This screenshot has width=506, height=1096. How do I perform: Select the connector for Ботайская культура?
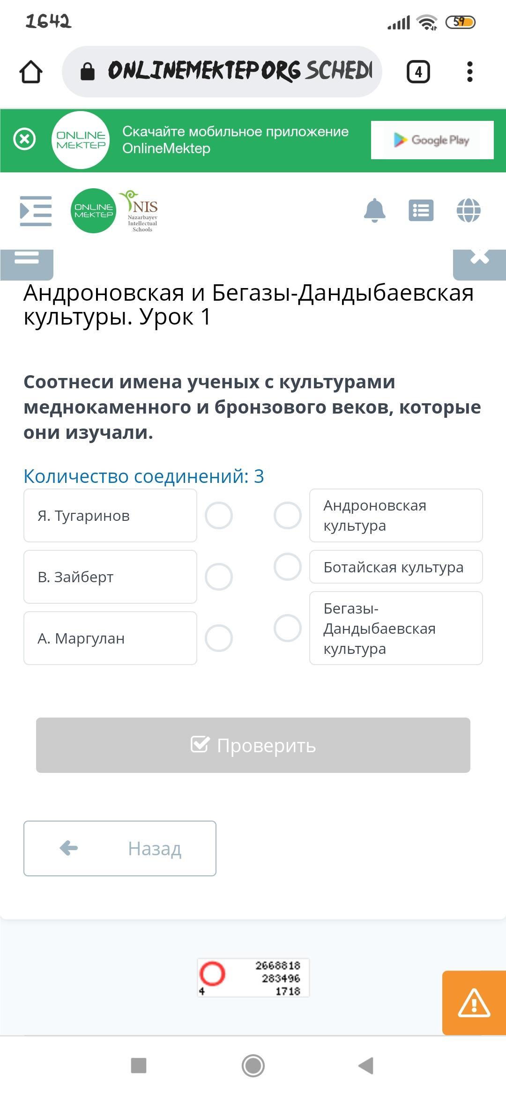point(287,567)
